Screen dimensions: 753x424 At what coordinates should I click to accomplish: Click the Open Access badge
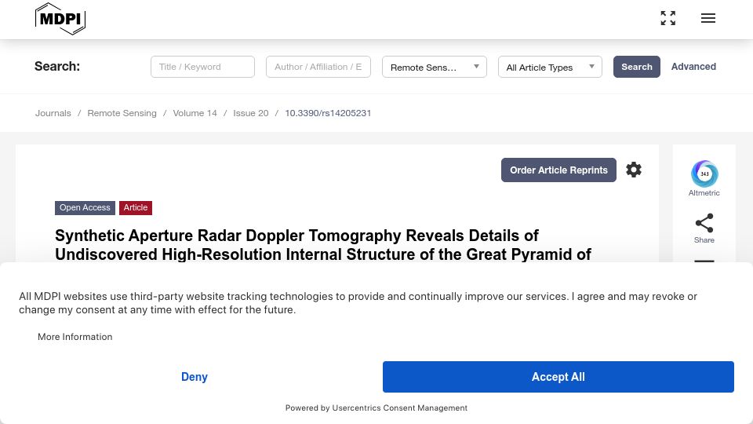point(85,207)
